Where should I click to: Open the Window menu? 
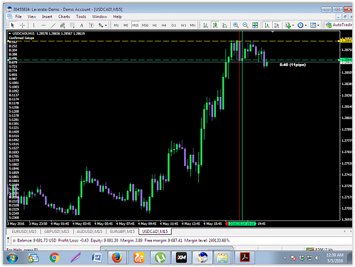99,16
